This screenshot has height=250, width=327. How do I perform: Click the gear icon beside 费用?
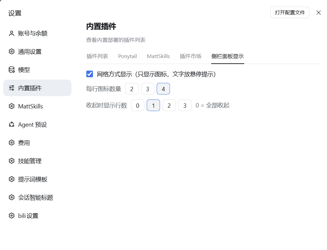point(12,143)
